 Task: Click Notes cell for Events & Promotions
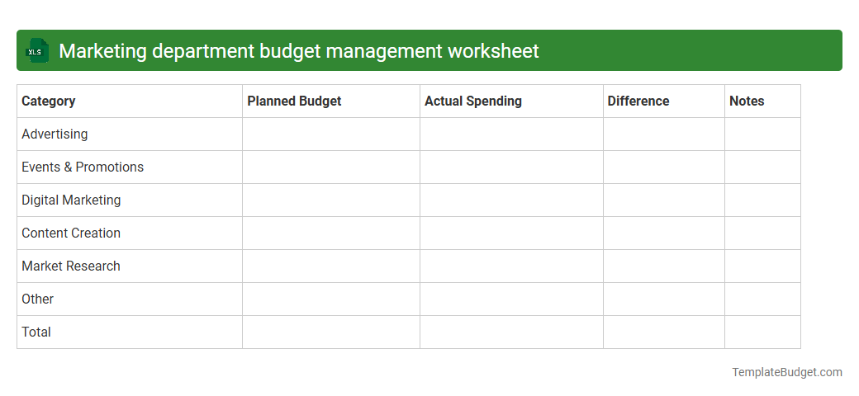click(762, 167)
